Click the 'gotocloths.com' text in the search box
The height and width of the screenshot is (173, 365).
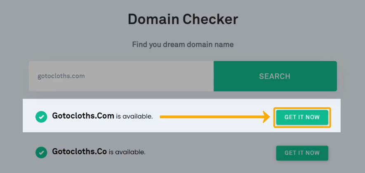[61, 76]
